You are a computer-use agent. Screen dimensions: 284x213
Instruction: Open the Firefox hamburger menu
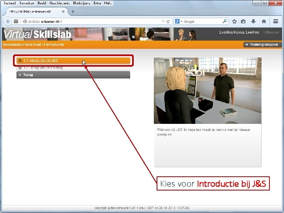[x=276, y=21]
